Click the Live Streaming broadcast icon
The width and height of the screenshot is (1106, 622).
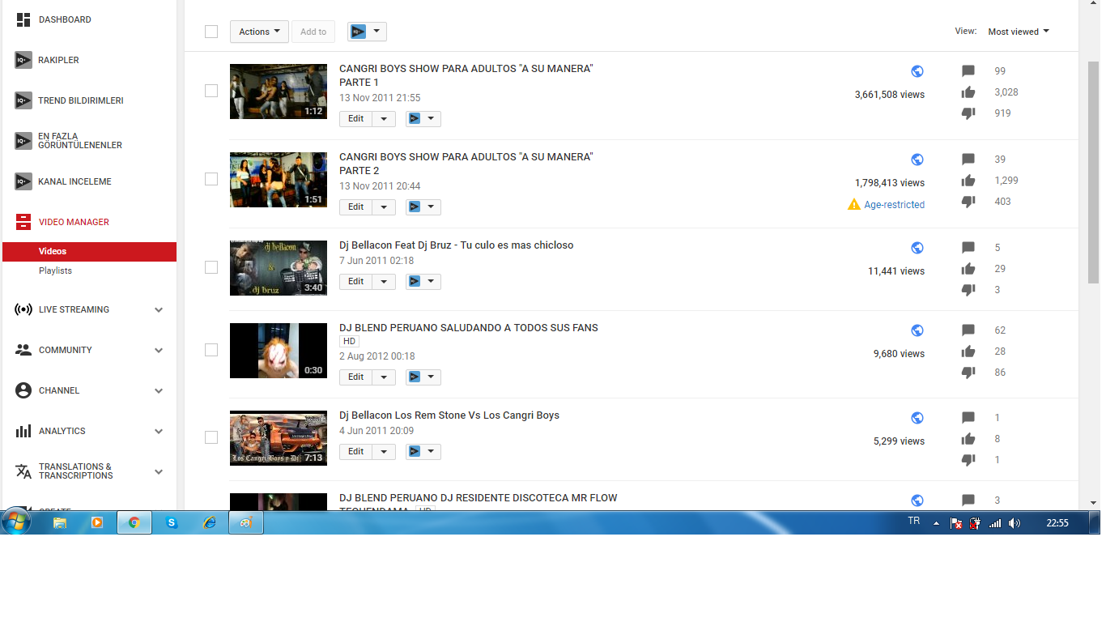pos(23,309)
